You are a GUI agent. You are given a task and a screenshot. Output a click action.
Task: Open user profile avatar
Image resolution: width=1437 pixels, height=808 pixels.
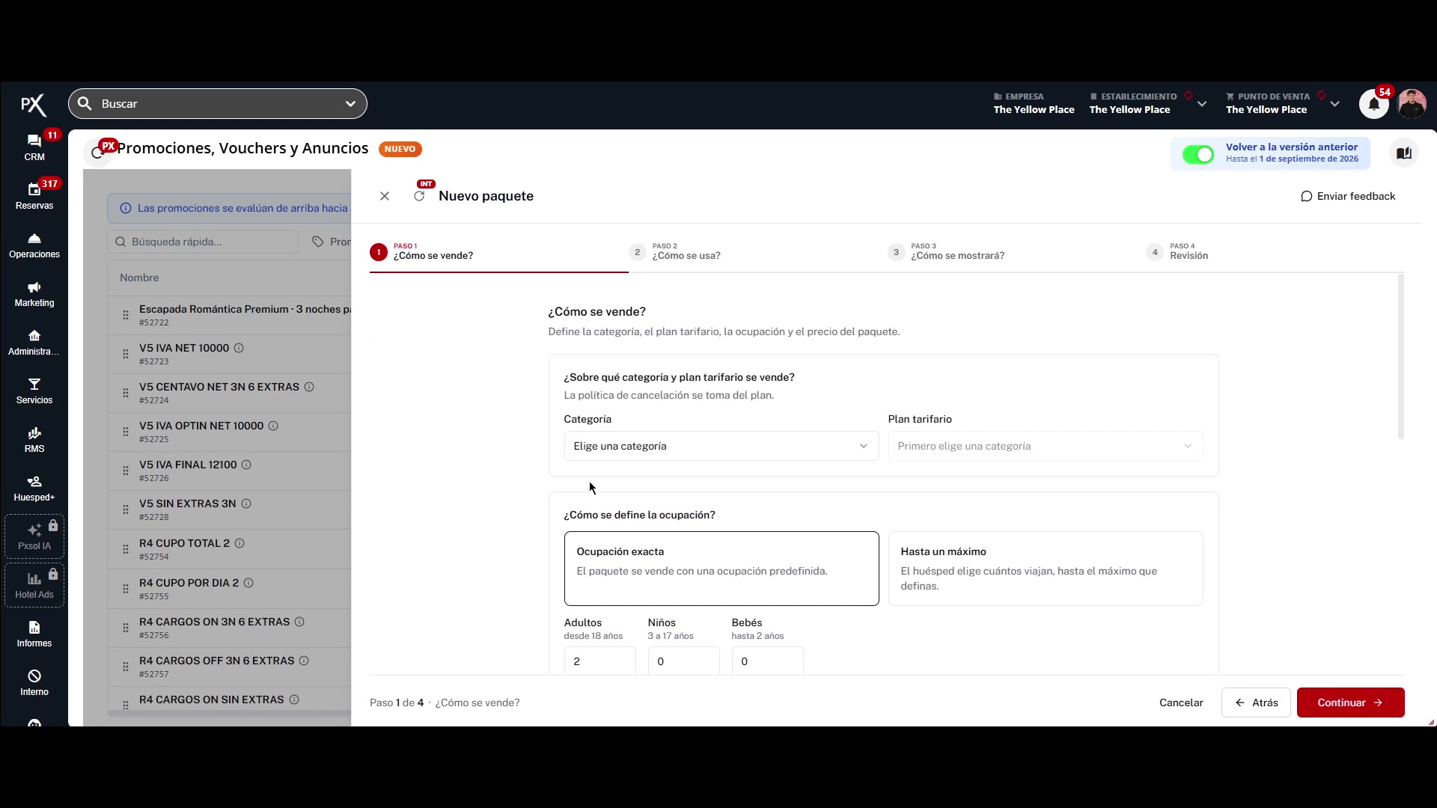1412,104
